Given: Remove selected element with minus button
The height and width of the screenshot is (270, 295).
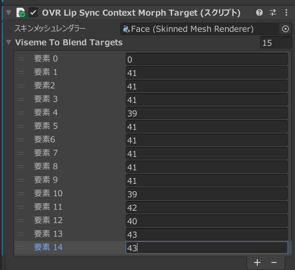Looking at the screenshot, I should click(274, 262).
